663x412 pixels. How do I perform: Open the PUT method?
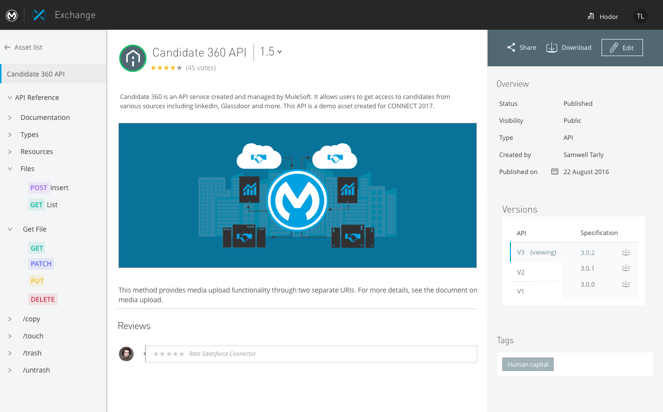click(x=37, y=281)
